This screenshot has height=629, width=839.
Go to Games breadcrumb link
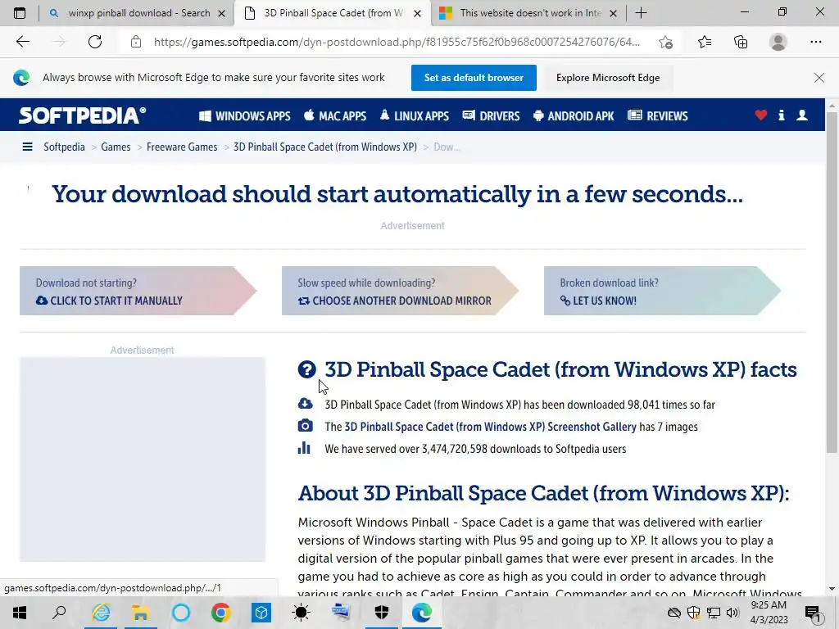click(x=116, y=147)
